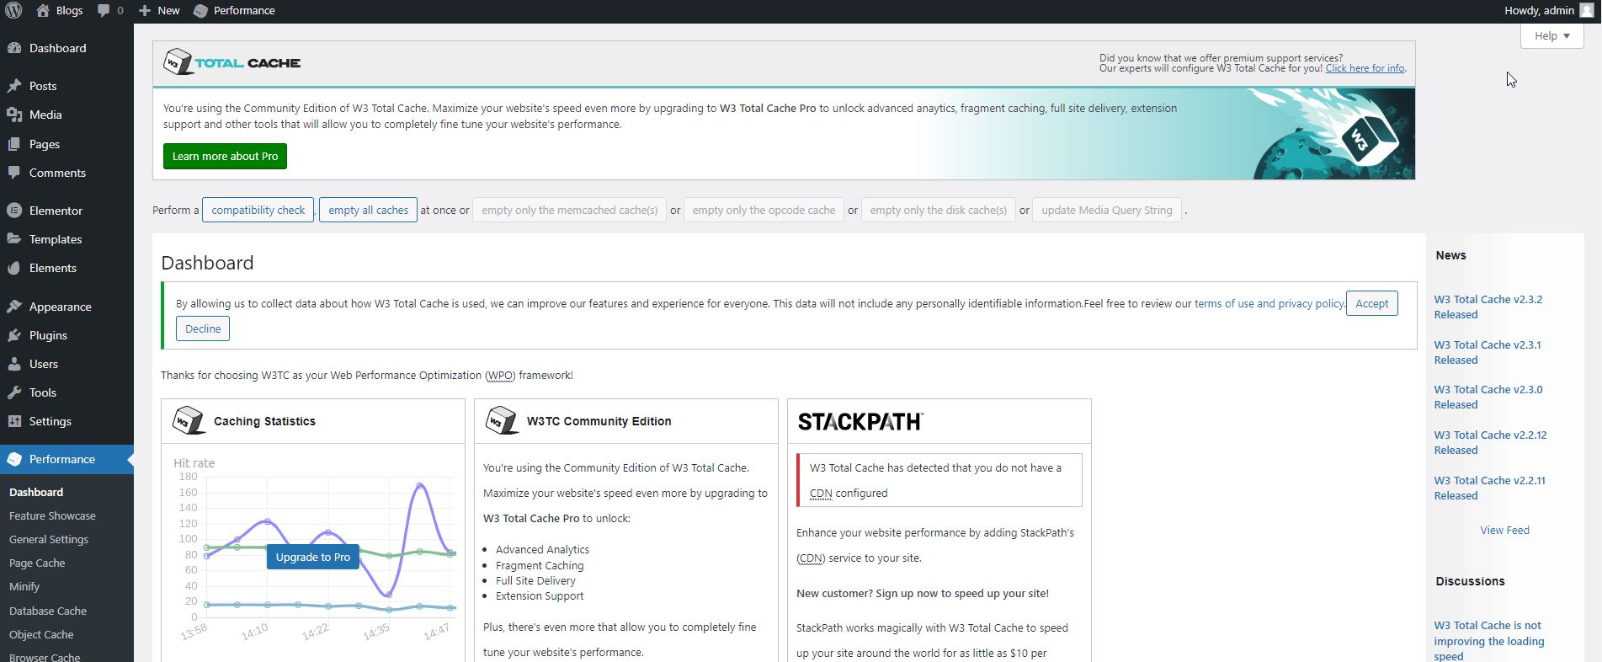Open Object Cache submenu item
This screenshot has height=662, width=1602.
coord(41,634)
